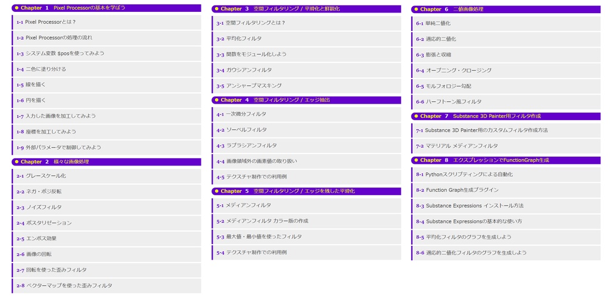
Task: Open 2-1 グレースケール化
Action: coord(107,176)
